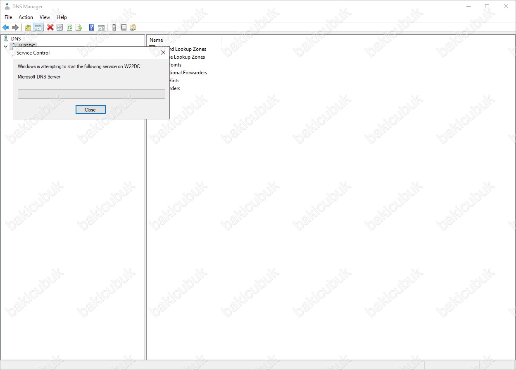Click the service start progress bar
This screenshot has height=370, width=516.
pos(91,94)
